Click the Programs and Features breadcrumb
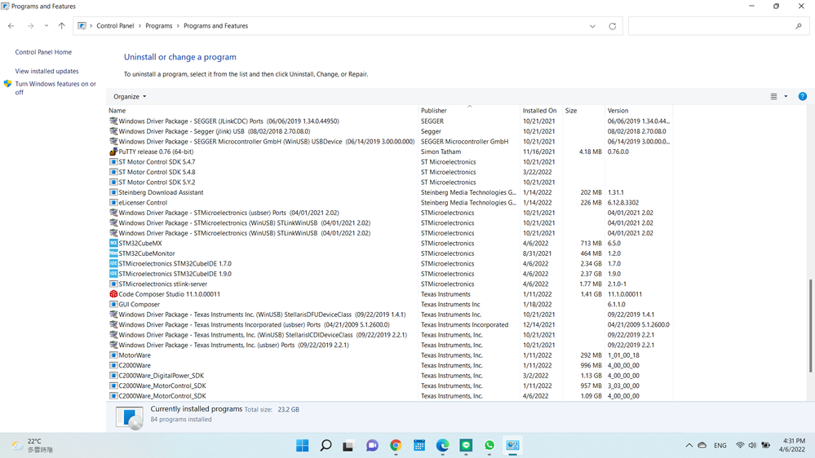The image size is (815, 458). [x=215, y=26]
